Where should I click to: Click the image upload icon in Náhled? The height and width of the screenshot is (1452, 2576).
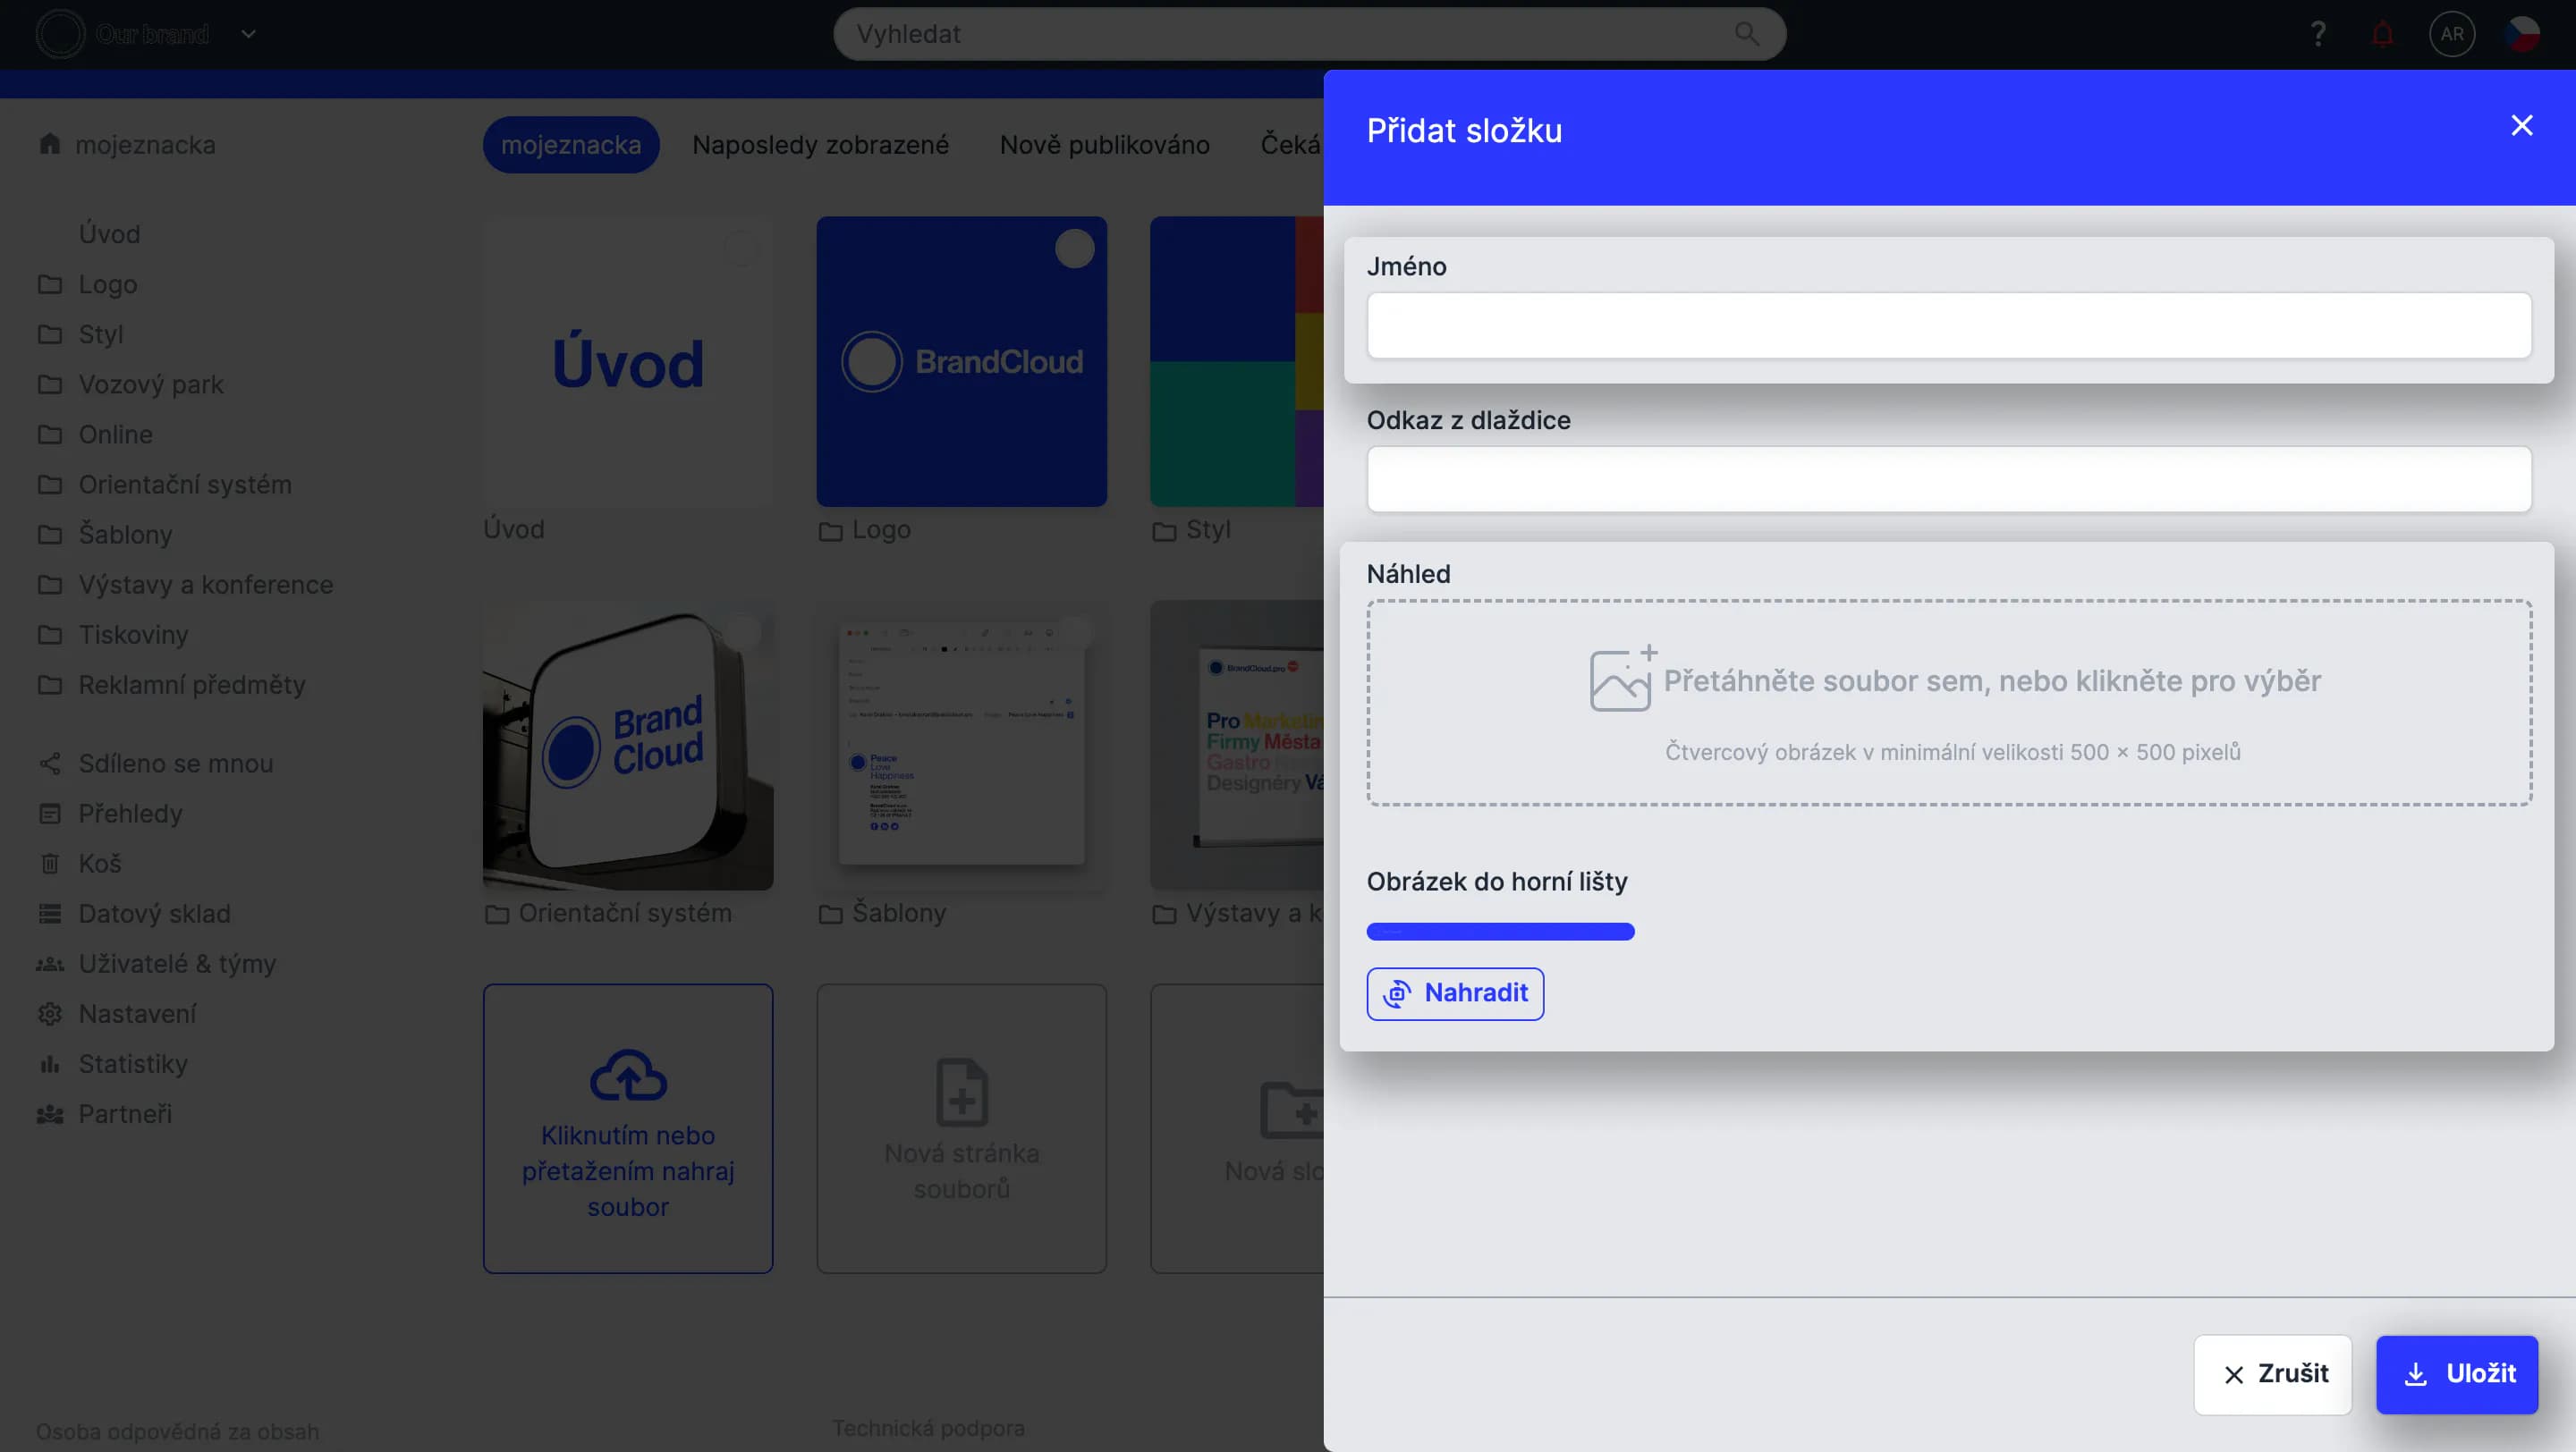tap(1620, 680)
